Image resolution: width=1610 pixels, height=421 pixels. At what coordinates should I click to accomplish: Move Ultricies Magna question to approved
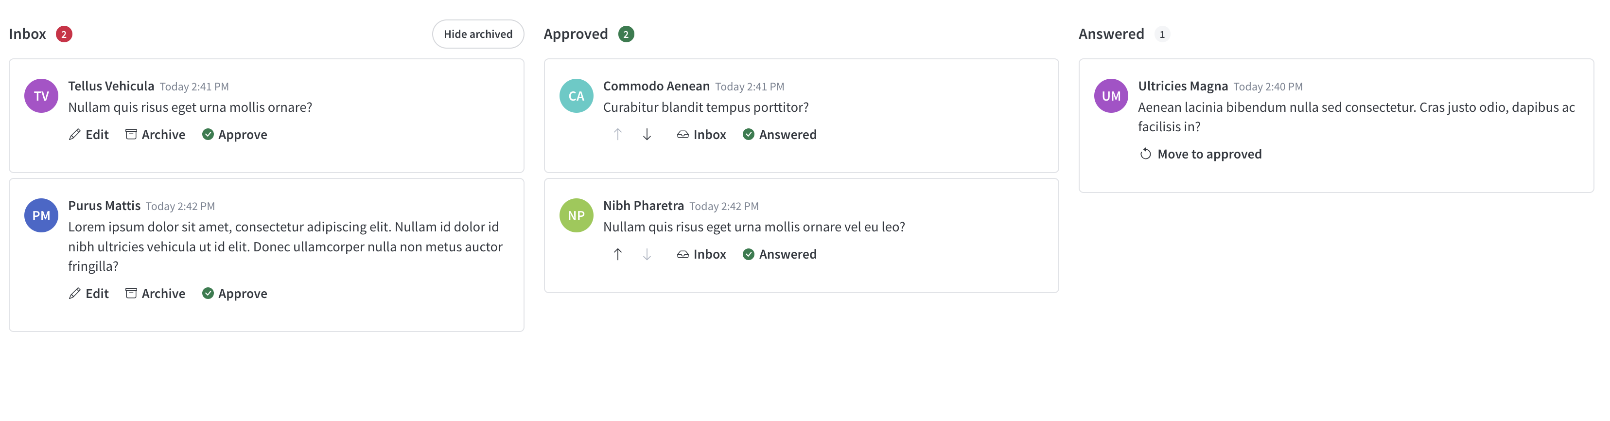tap(1201, 154)
